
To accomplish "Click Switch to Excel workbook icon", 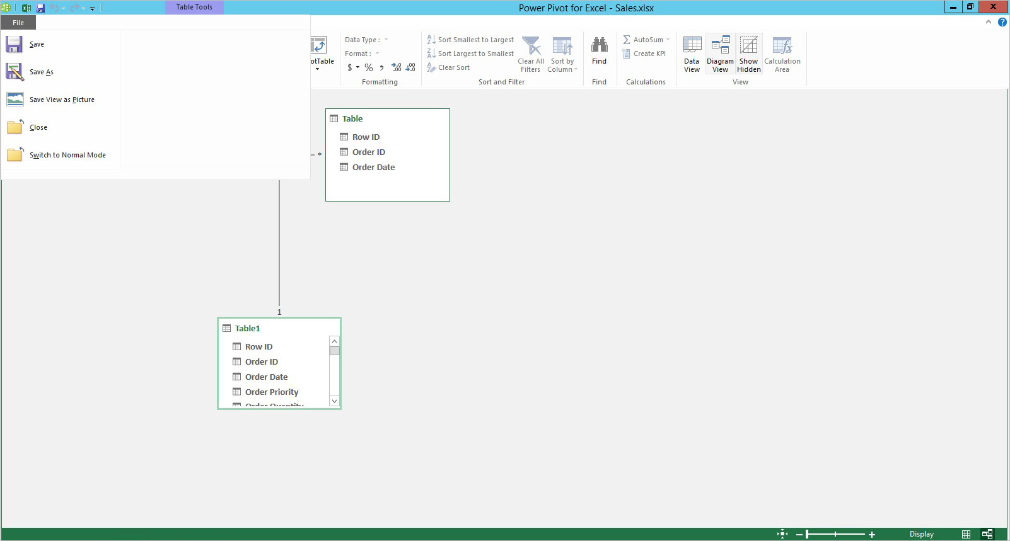I will tap(26, 8).
